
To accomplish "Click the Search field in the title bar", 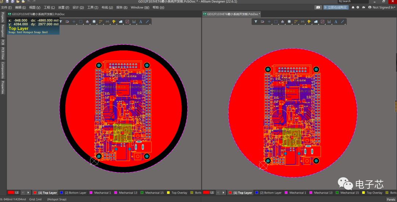I will click(353, 1).
